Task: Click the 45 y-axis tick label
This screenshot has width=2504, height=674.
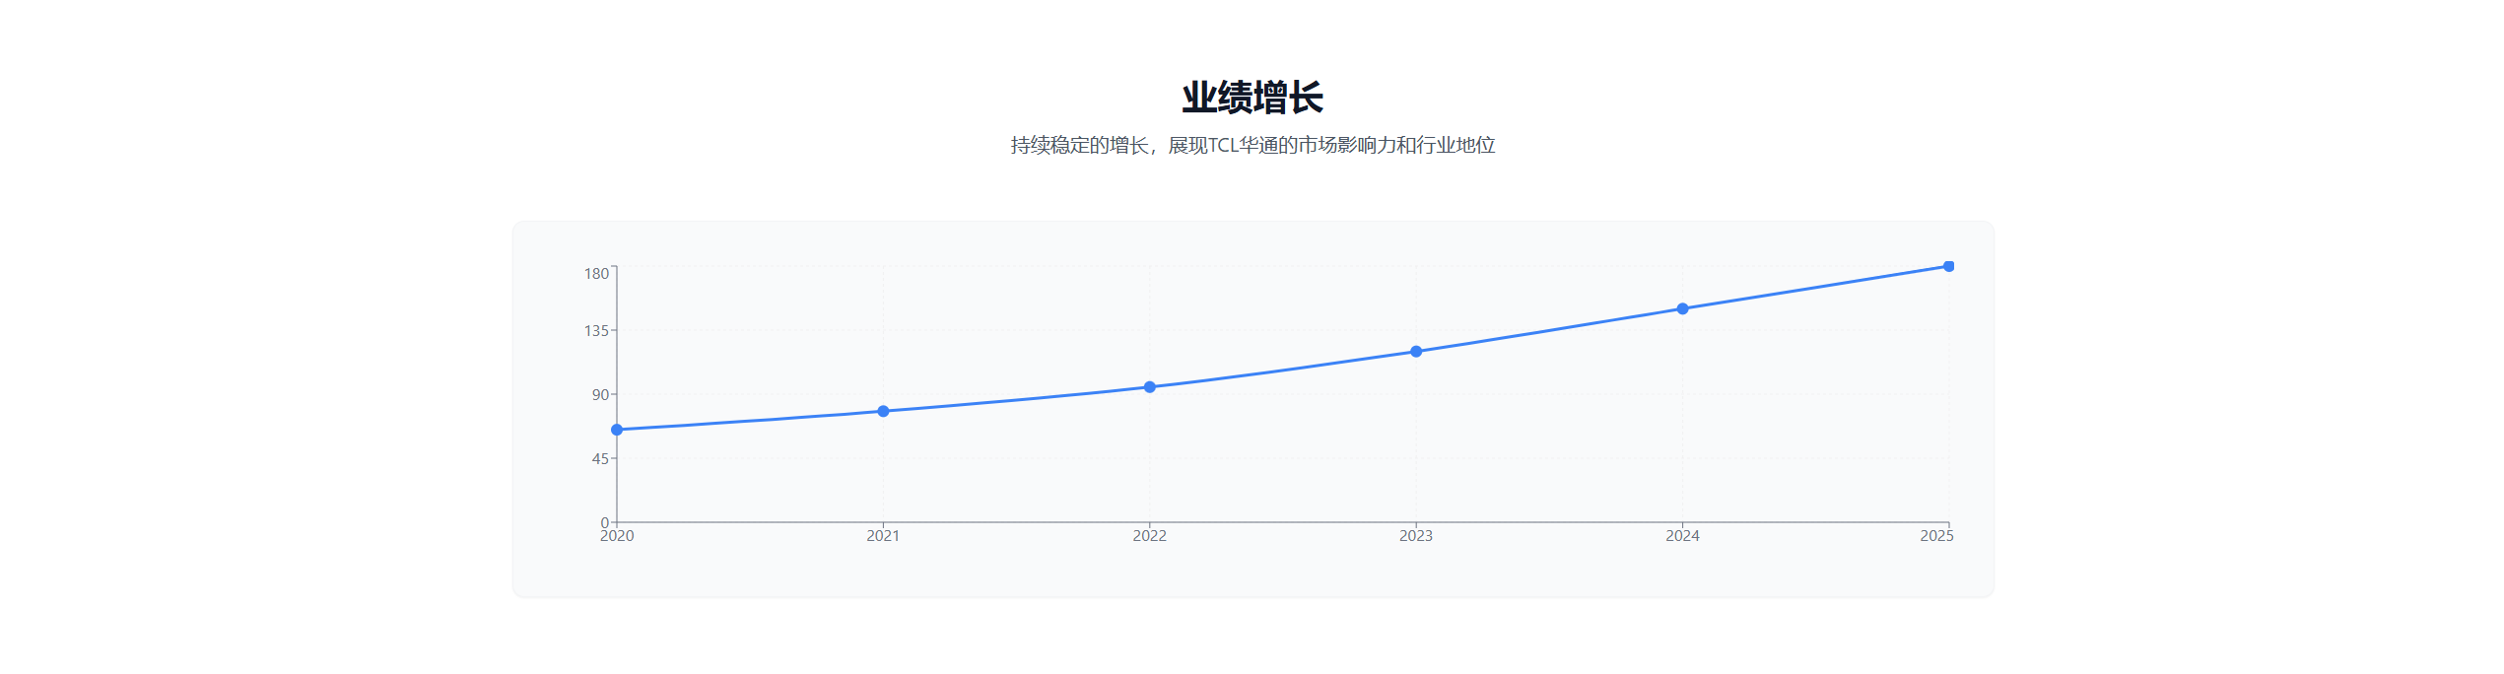Action: tap(600, 459)
